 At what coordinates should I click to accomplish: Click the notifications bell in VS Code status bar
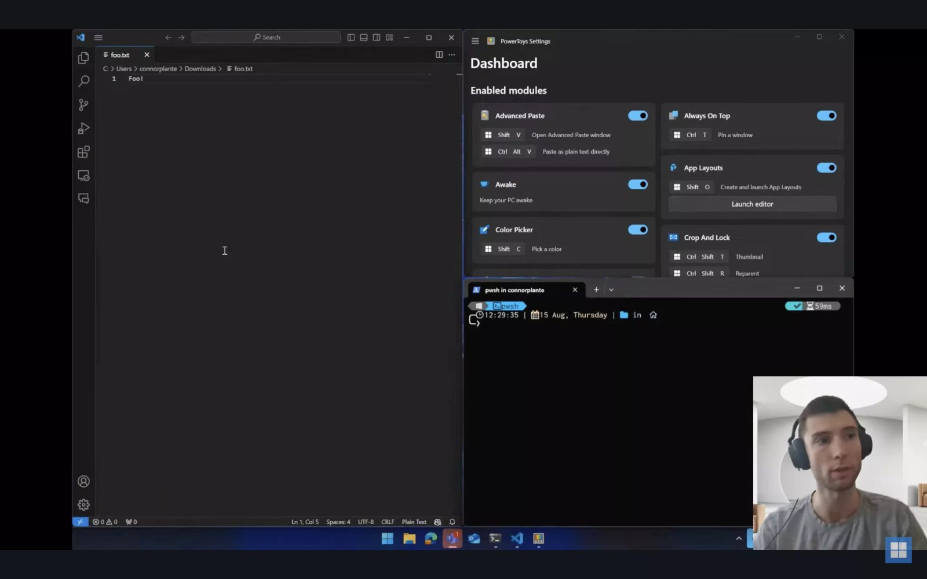click(x=451, y=522)
